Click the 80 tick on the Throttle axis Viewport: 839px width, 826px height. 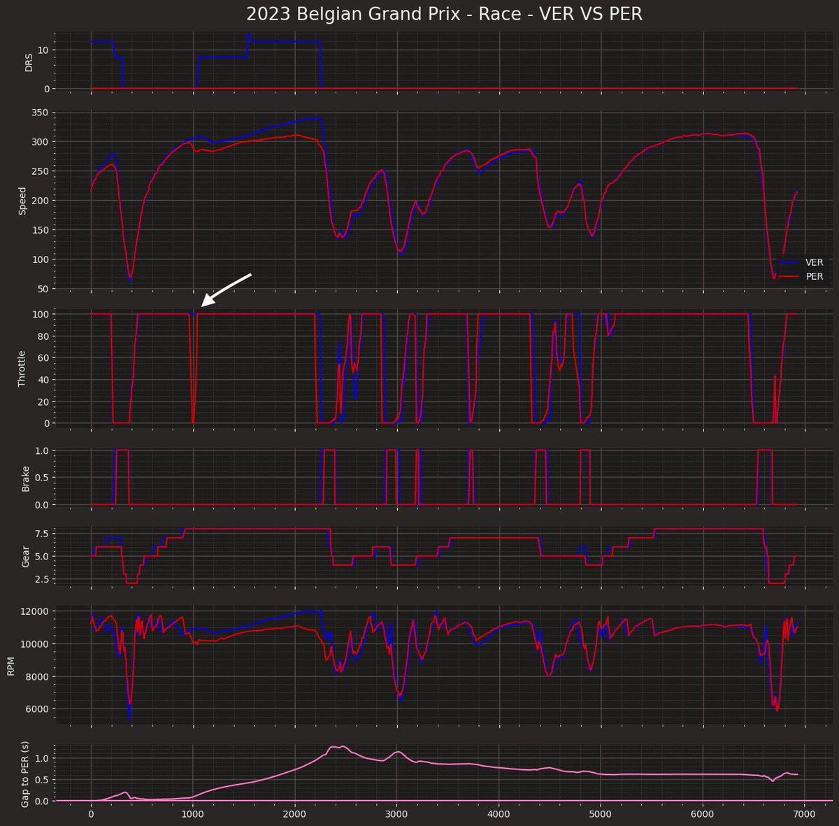[42, 336]
